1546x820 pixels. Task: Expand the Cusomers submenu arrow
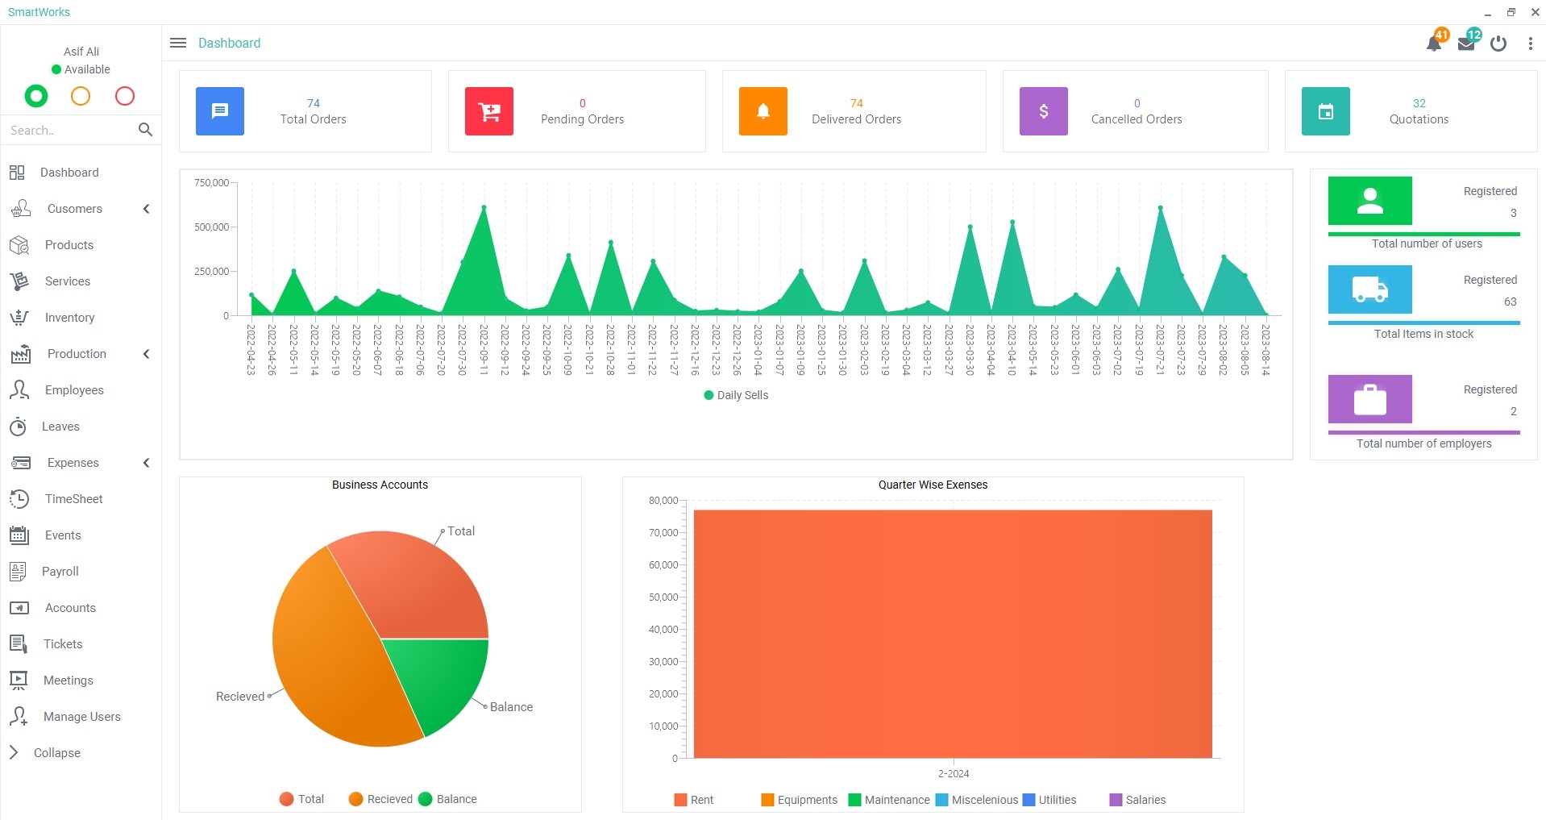[146, 209]
